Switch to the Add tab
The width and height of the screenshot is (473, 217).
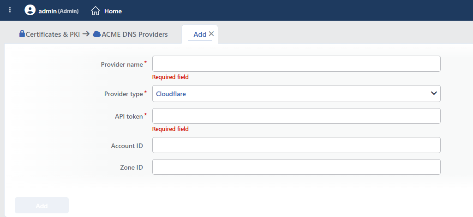click(200, 34)
